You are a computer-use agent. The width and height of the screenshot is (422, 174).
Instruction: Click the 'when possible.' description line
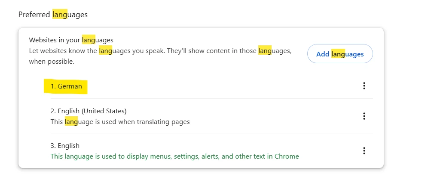(52, 62)
